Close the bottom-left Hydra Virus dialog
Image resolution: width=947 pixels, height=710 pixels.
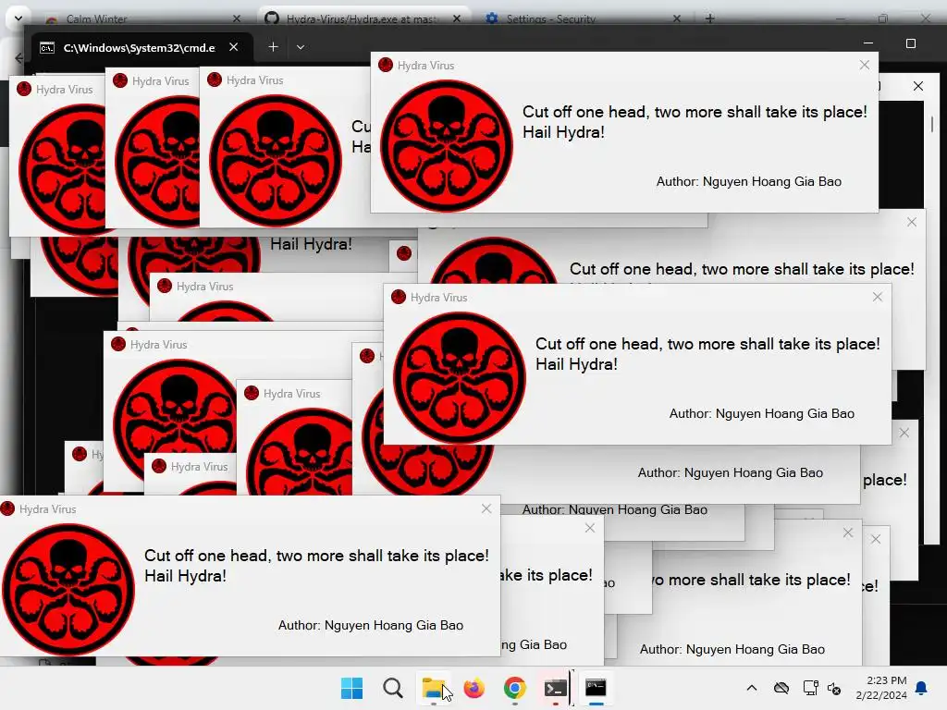point(486,508)
